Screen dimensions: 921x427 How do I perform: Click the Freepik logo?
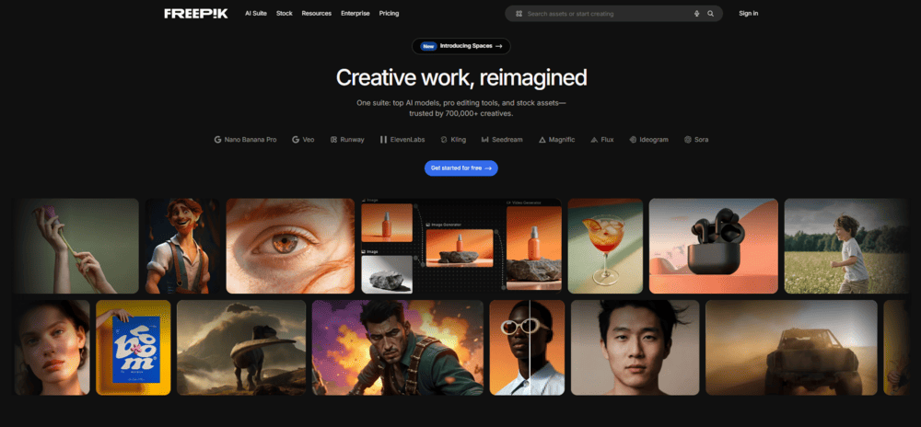pos(197,14)
